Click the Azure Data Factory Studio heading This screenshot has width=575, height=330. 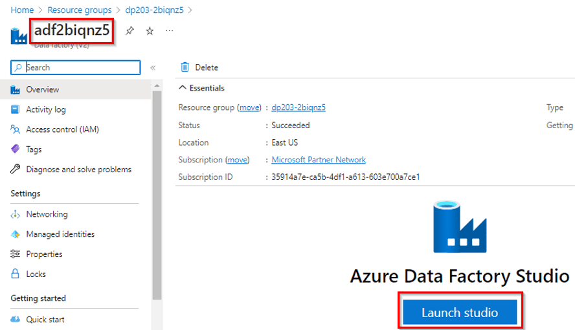point(460,276)
